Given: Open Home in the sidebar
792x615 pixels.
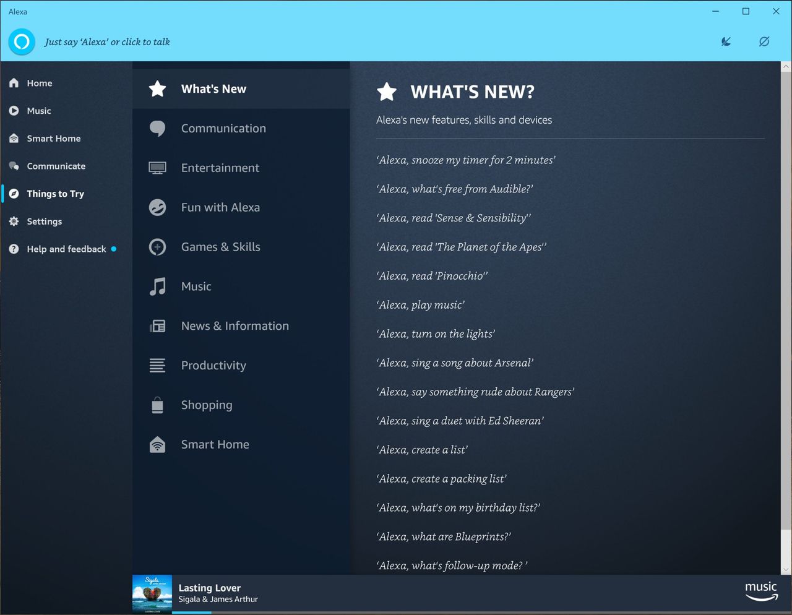Looking at the screenshot, I should 40,83.
